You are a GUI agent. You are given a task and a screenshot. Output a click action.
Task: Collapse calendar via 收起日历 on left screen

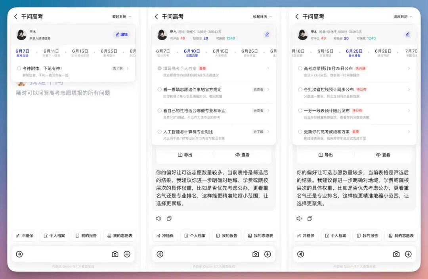tap(122, 17)
